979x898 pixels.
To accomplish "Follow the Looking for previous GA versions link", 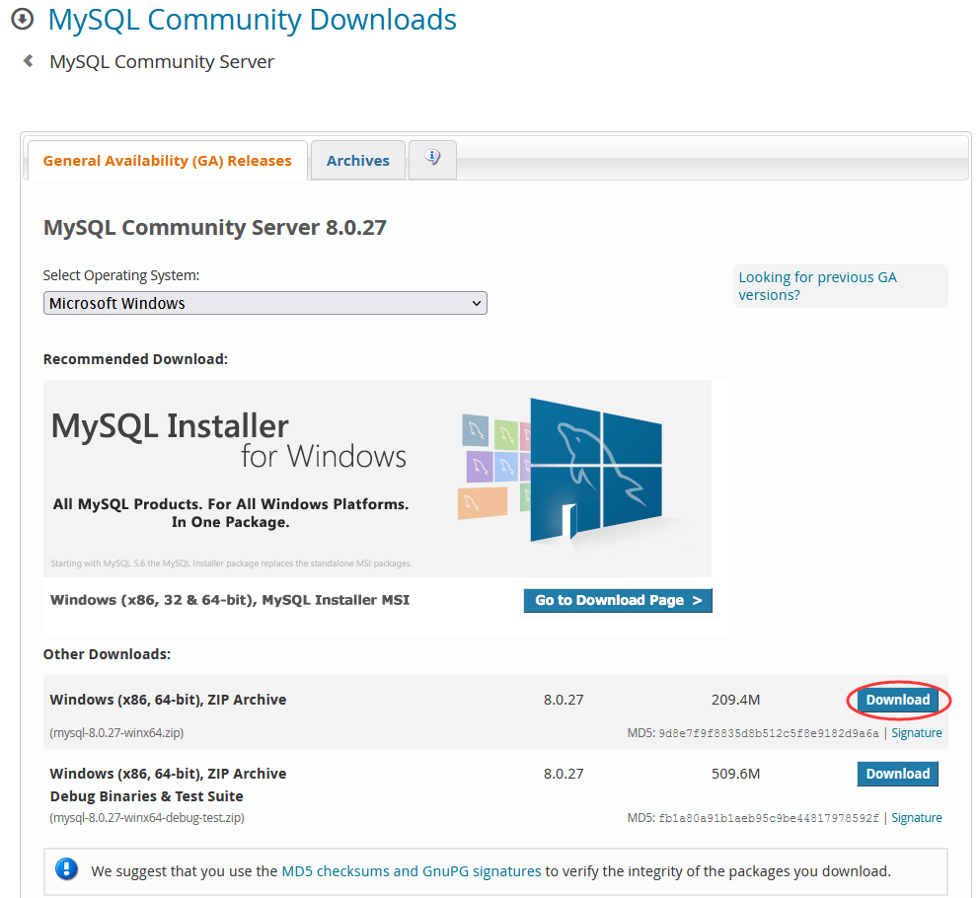I will [x=817, y=286].
